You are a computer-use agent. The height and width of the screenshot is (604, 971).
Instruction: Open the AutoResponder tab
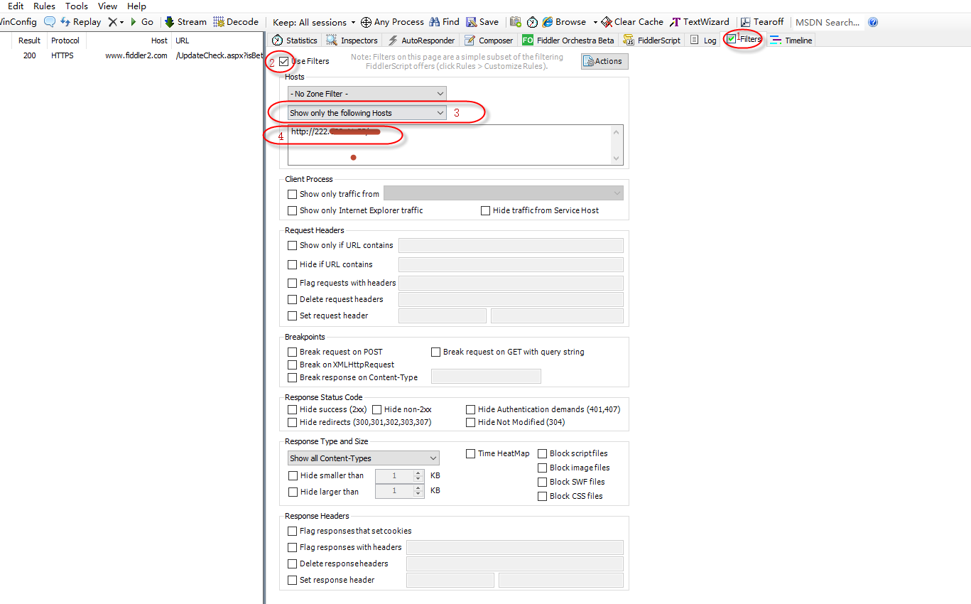[421, 41]
